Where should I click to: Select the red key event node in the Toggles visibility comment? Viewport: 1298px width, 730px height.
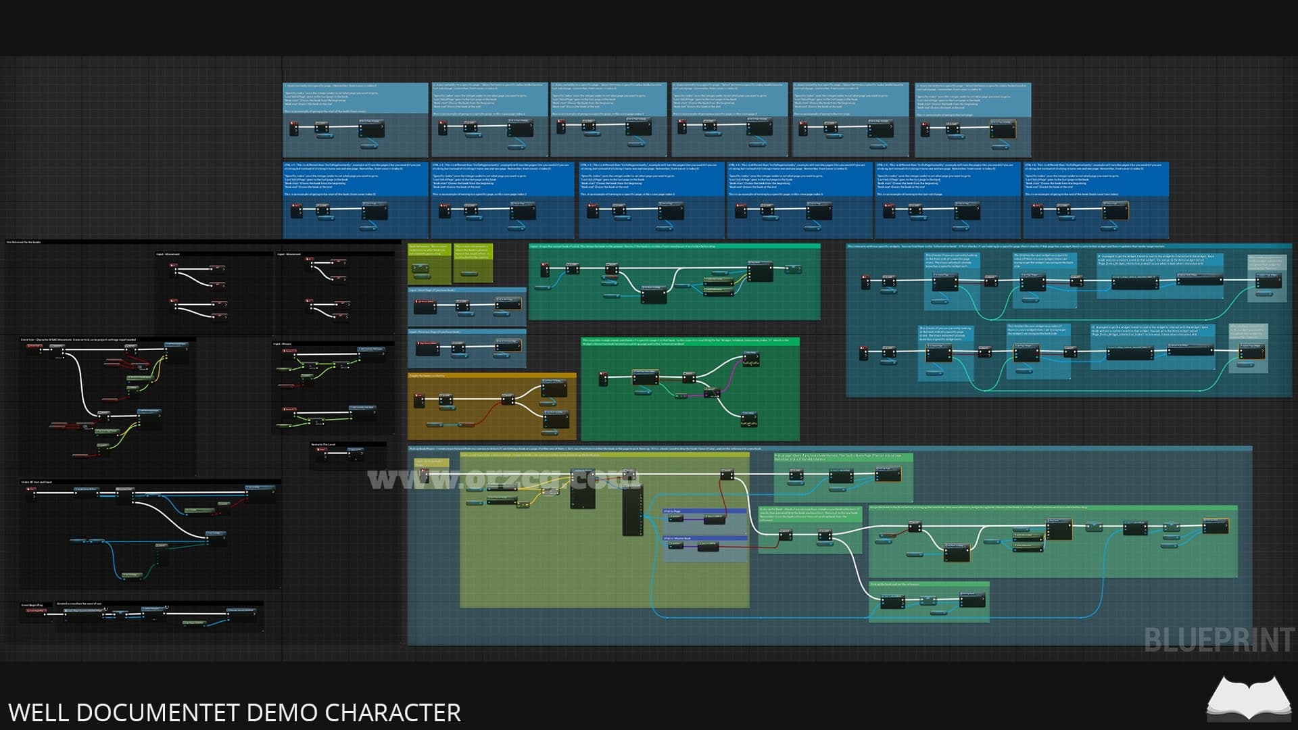[419, 402]
